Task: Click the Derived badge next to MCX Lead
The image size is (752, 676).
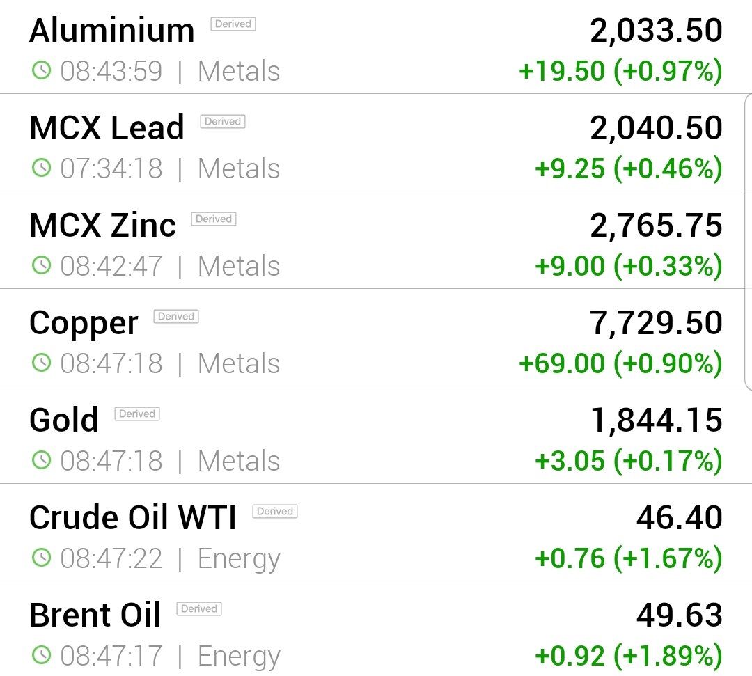Action: [223, 121]
